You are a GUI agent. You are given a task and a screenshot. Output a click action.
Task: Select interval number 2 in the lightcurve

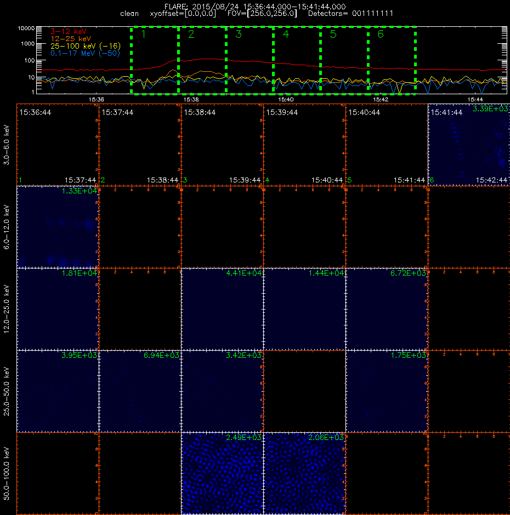click(x=191, y=34)
